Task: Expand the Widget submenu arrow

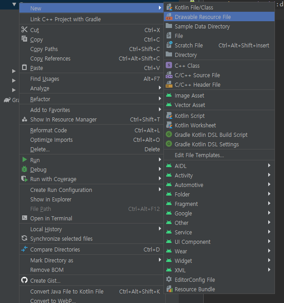Action: [269, 260]
